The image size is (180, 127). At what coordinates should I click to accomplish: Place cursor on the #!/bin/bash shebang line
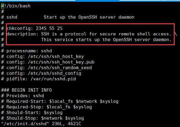[16, 6]
